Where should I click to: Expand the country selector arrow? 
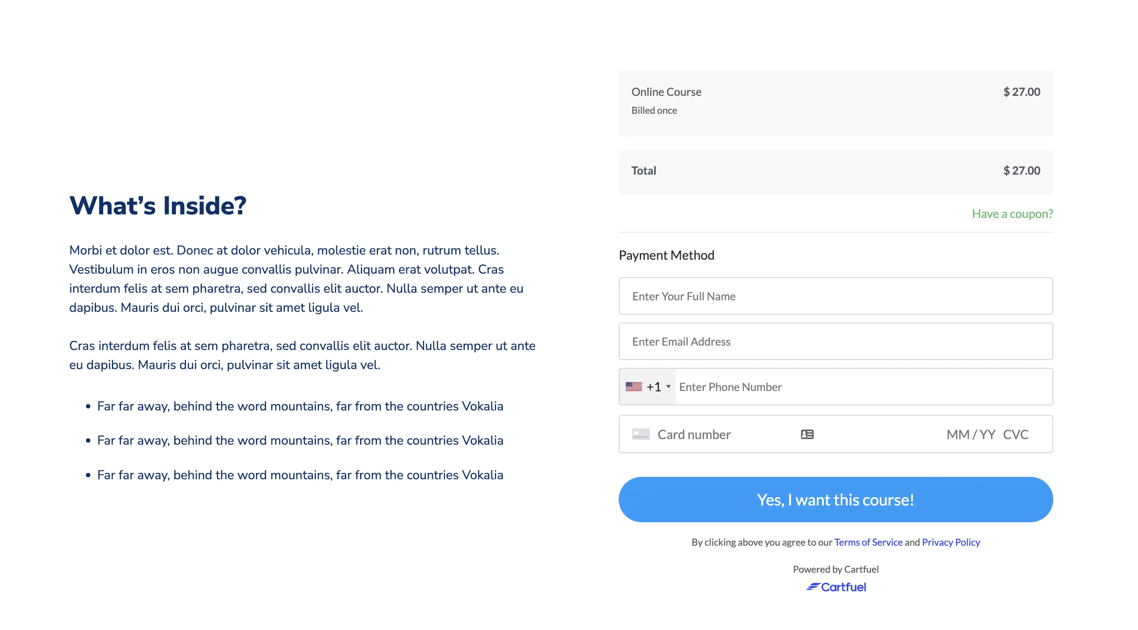(668, 386)
